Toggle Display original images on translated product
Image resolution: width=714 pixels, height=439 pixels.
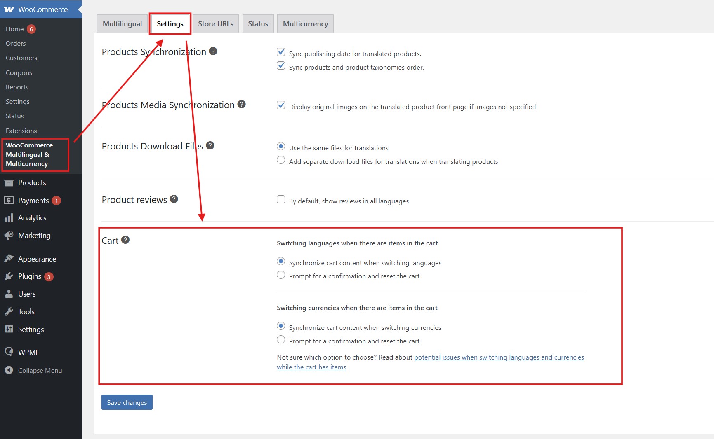(281, 105)
